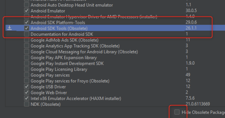Check Google Play APK Expansion library checkbox
Viewport: 225px width, 118px height.
point(27,58)
